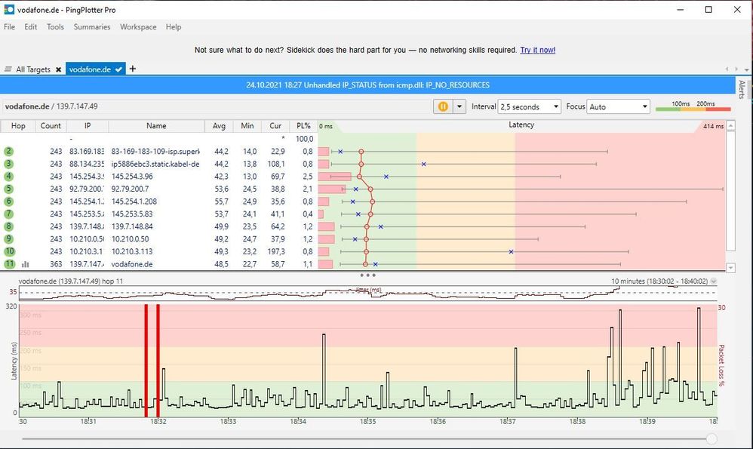
Task: Add a new target tab with plus icon
Action: [133, 69]
